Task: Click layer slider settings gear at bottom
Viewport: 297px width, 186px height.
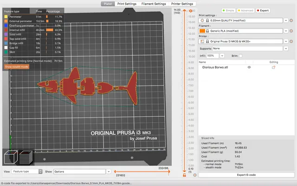Action: tap(195, 175)
